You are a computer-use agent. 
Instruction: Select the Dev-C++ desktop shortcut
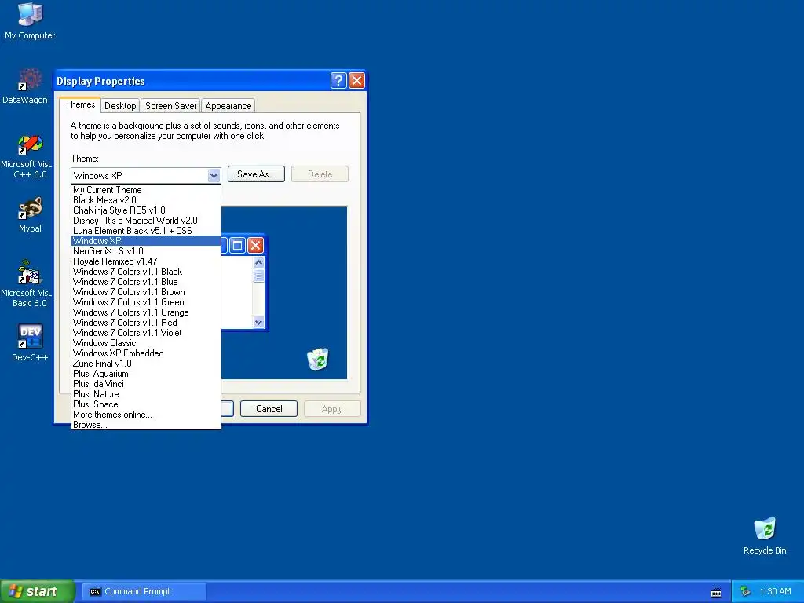pyautogui.click(x=30, y=342)
